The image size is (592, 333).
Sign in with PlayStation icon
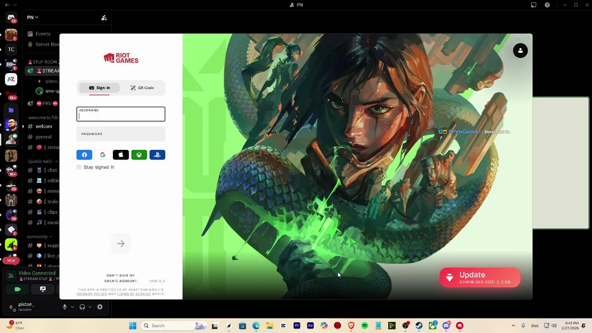(x=157, y=155)
